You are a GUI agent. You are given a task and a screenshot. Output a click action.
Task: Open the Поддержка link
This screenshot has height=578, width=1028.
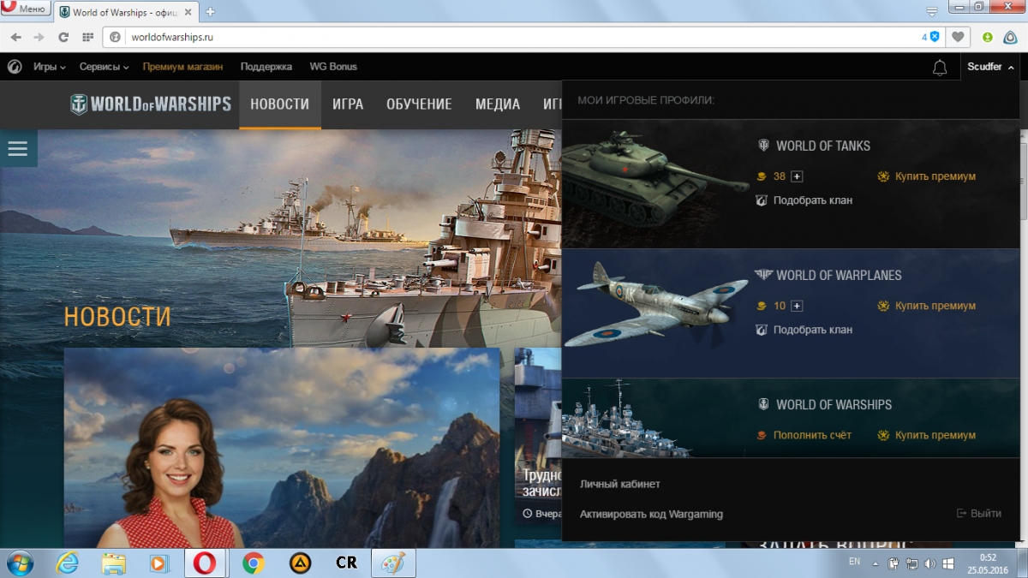click(266, 67)
